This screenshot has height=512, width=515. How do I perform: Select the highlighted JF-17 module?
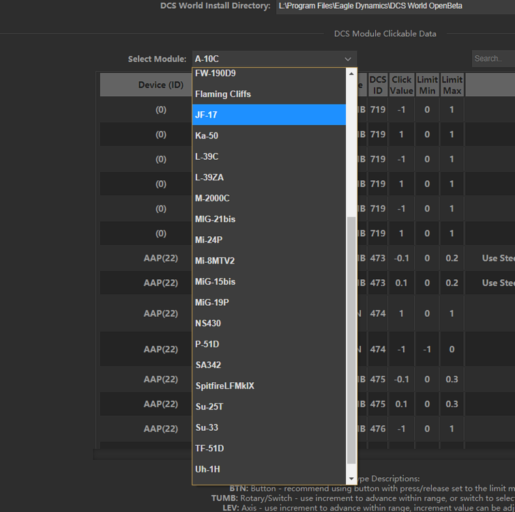[269, 115]
